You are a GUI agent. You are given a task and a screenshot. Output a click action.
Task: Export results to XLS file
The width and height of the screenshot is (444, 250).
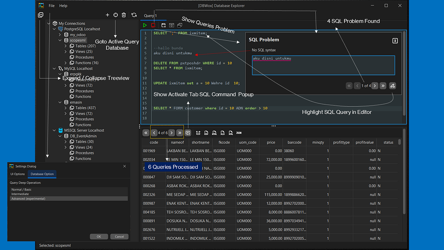(222, 133)
